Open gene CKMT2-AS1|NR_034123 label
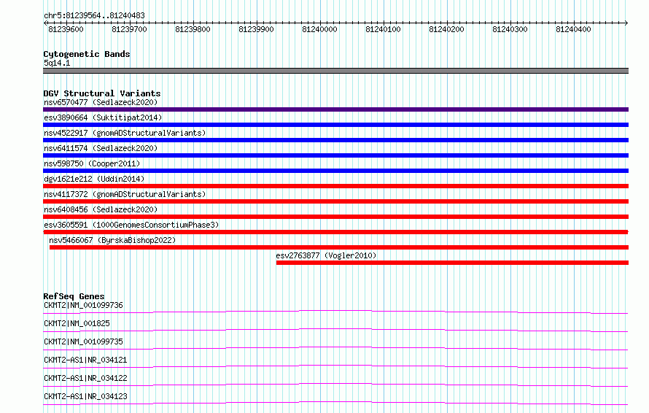 85,396
